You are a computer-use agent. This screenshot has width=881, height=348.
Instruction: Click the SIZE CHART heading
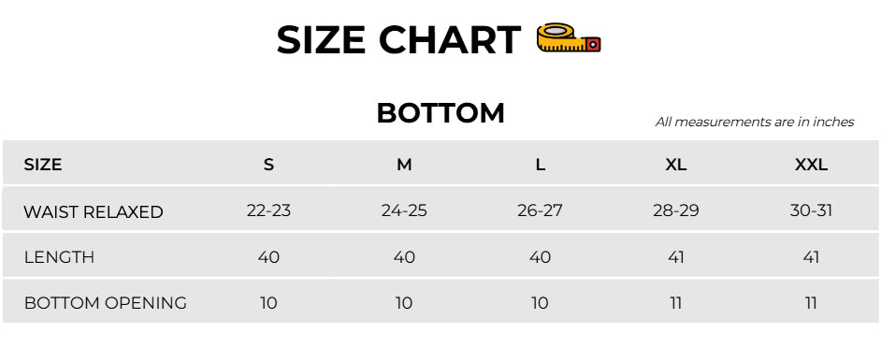tap(398, 40)
